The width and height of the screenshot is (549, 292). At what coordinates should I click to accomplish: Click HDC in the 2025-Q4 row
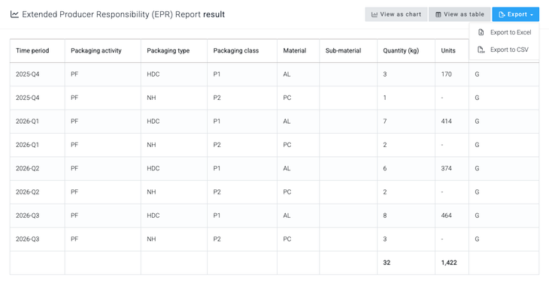click(x=153, y=74)
